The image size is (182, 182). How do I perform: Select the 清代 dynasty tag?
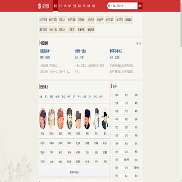(x=101, y=97)
